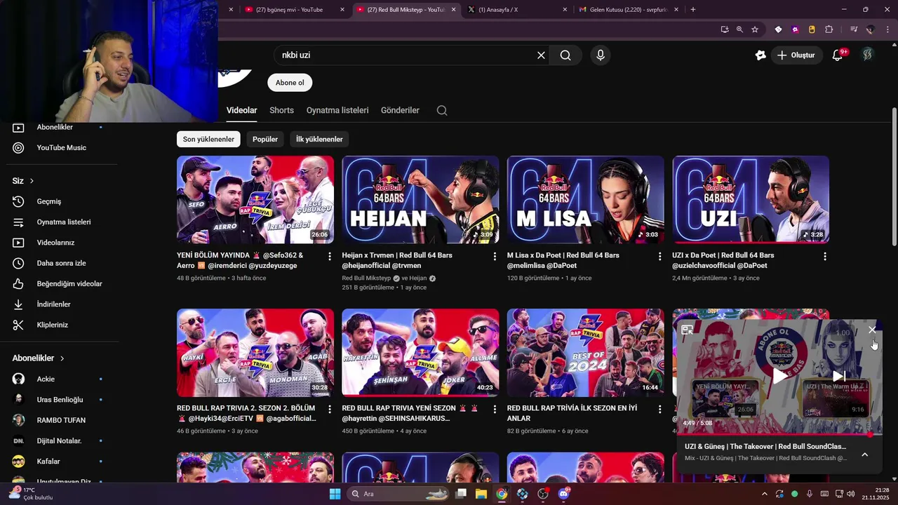
Task: Open more options for YENİ BÖLÜM YAYINDA video
Action: (330, 257)
